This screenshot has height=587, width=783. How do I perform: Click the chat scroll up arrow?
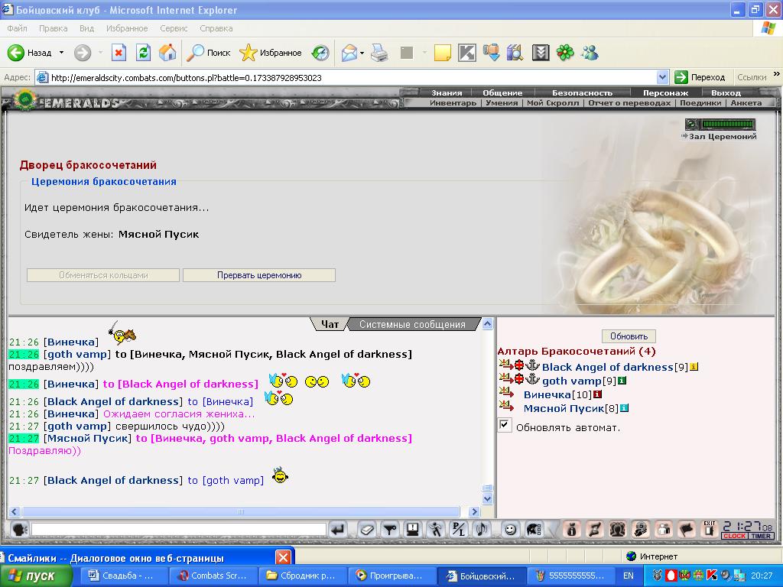487,323
